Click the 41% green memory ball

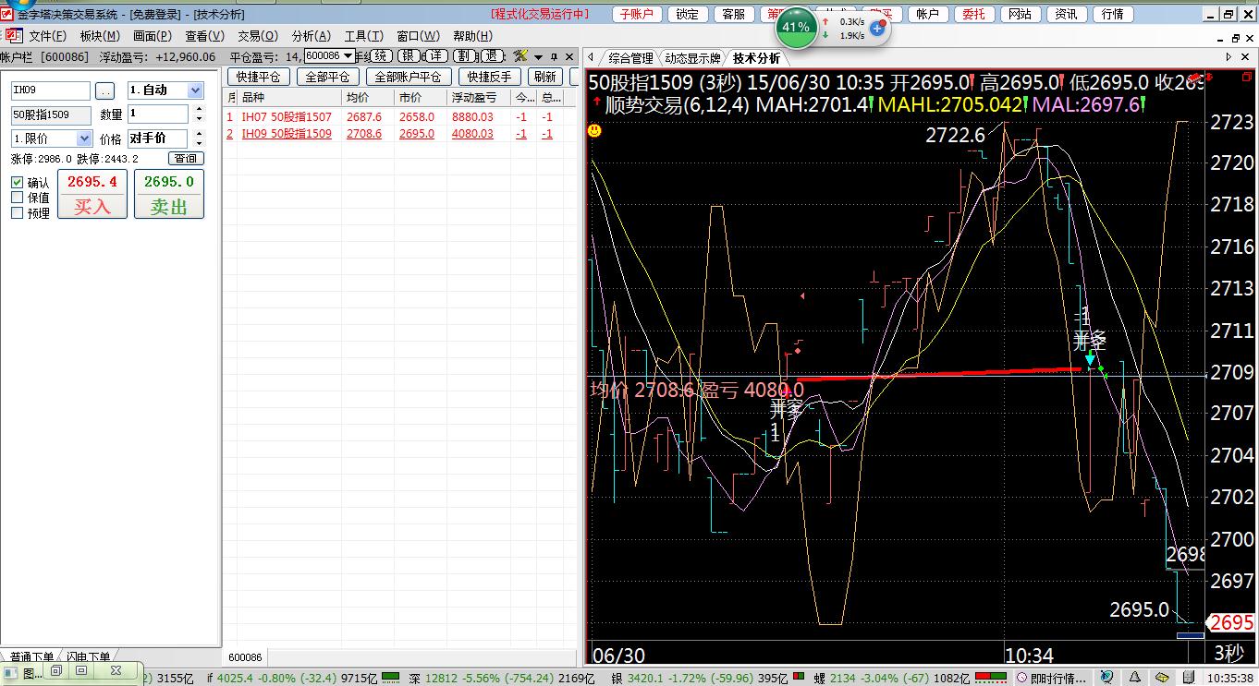[796, 28]
